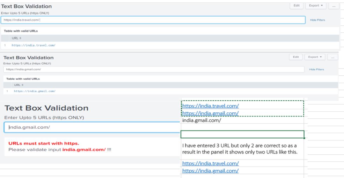Click Edit button in the top dashboard panel
The image size is (344, 178).
click(296, 5)
